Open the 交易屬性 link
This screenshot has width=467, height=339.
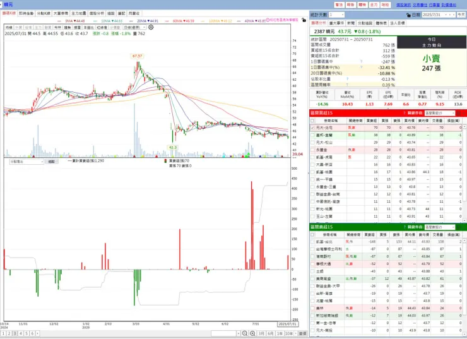coord(420,5)
